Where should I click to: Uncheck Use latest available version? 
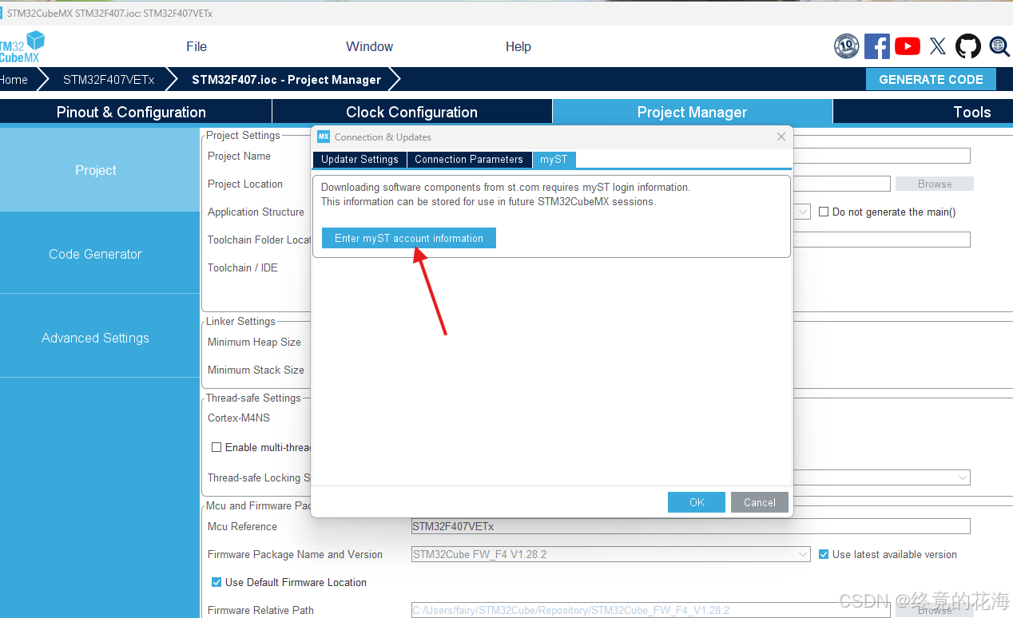tap(824, 554)
